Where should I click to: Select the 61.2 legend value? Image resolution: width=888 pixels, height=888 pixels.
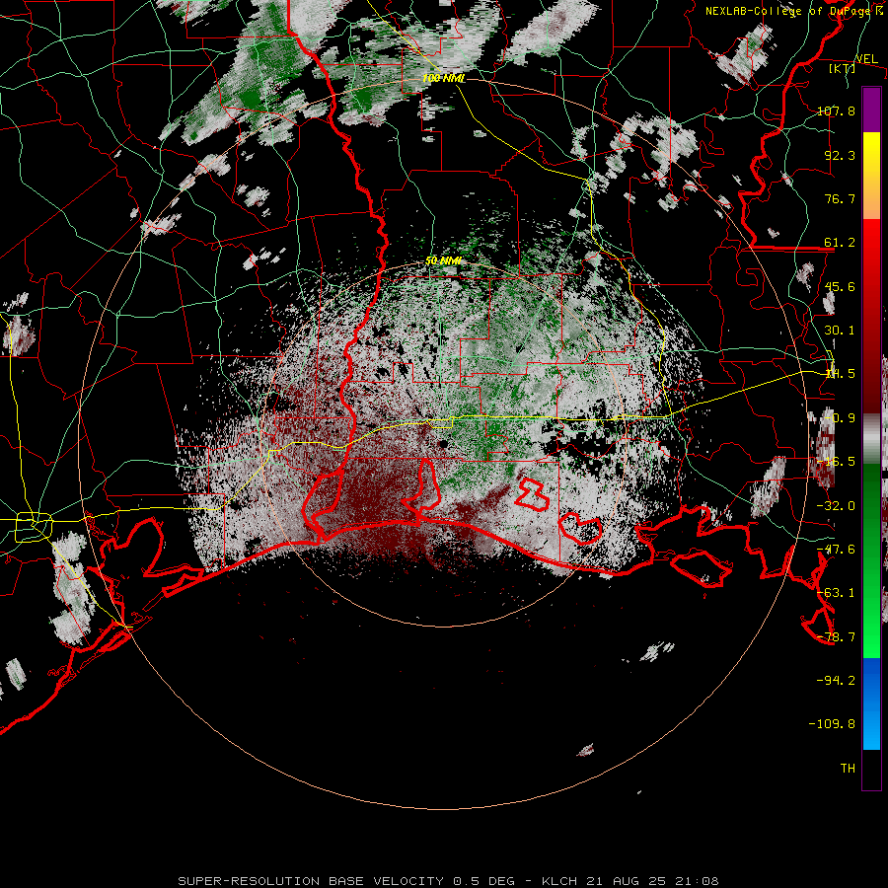(x=840, y=243)
